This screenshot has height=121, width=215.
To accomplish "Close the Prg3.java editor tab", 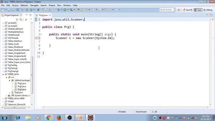I will pyautogui.click(x=50, y=15).
